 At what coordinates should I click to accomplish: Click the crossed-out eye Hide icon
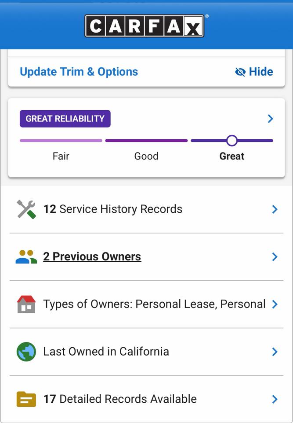point(240,72)
